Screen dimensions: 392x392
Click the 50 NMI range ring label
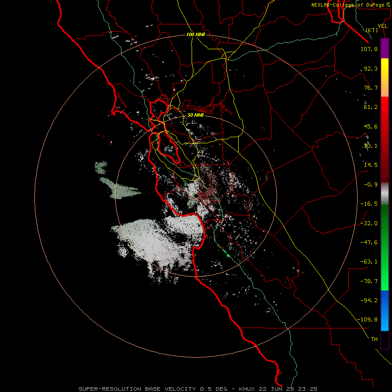click(196, 115)
